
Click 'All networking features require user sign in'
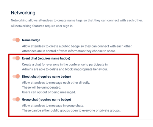pos(42,26)
